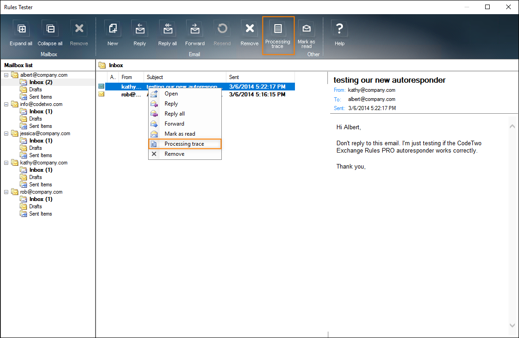This screenshot has height=338, width=519.
Task: Sort the email list by the Sent column
Action: tap(260, 77)
